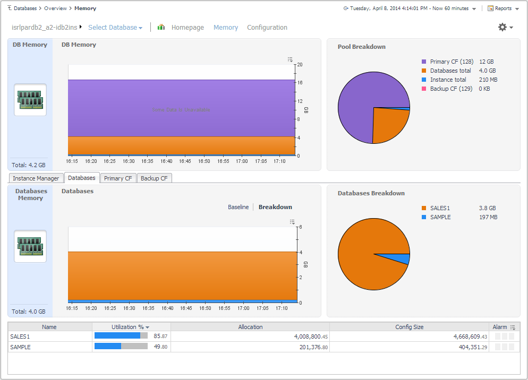Go to the Configuration page link
The image size is (528, 380).
click(267, 28)
